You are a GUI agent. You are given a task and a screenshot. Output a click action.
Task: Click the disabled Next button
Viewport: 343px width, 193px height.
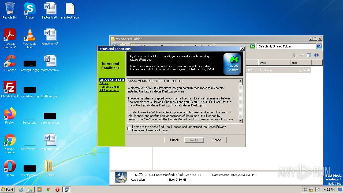click(x=194, y=140)
